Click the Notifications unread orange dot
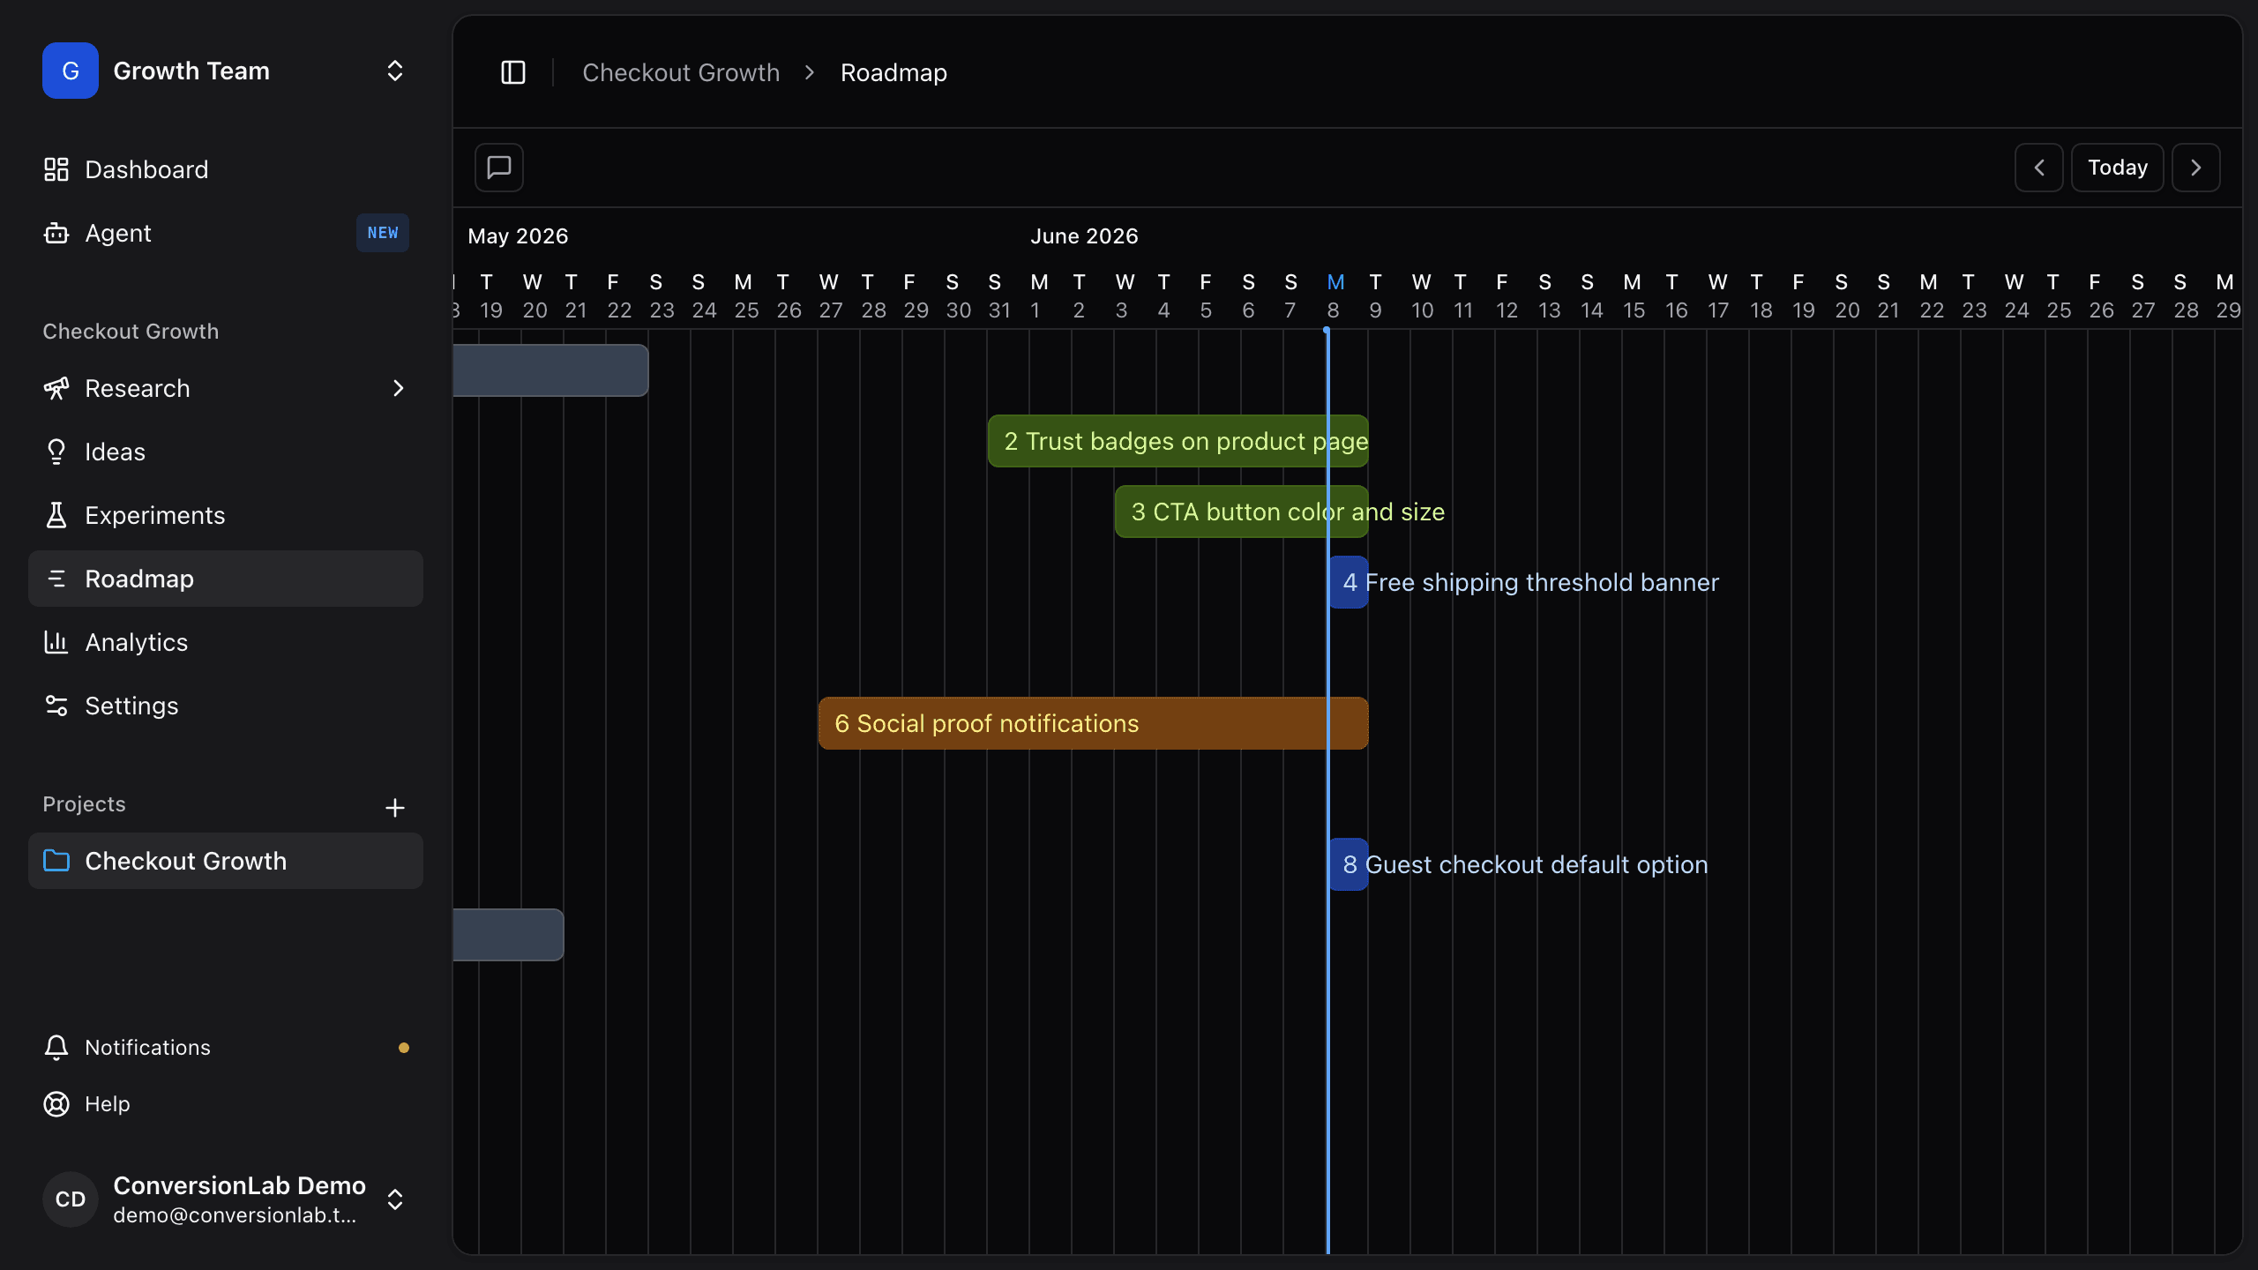The width and height of the screenshot is (2258, 1270). (404, 1048)
